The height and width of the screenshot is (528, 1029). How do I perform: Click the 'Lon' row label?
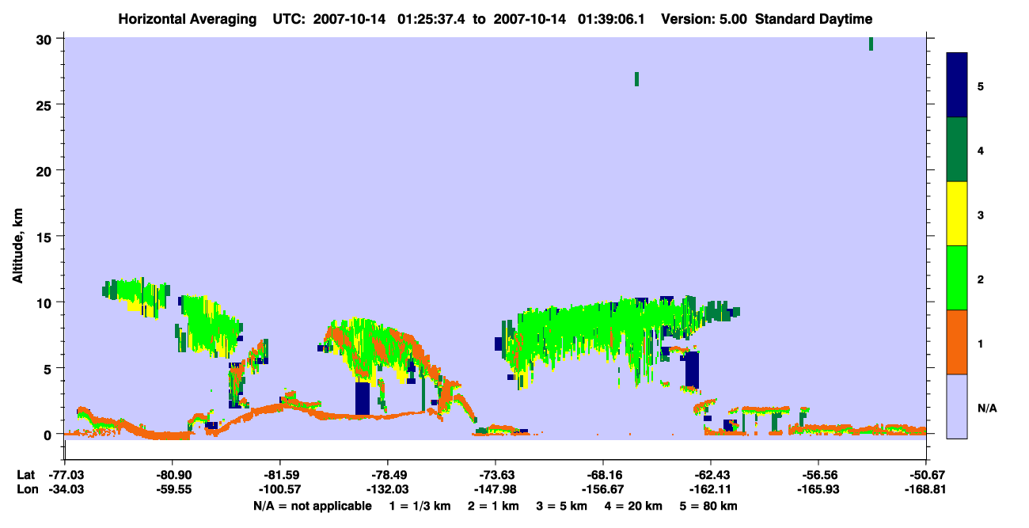[x=26, y=489]
